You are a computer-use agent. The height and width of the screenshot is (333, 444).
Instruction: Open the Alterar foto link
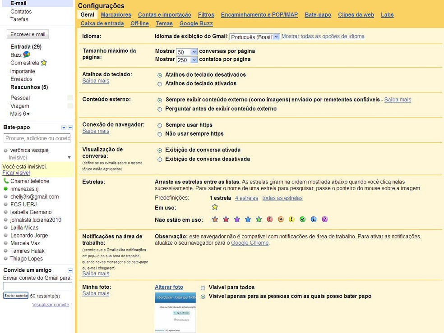(169, 287)
